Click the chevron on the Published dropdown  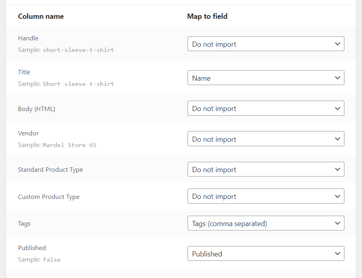coord(337,253)
